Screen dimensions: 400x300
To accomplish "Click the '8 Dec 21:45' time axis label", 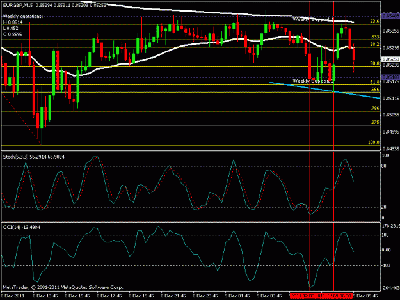I will tap(173, 296).
